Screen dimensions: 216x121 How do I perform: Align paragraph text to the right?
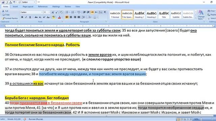click(75, 17)
